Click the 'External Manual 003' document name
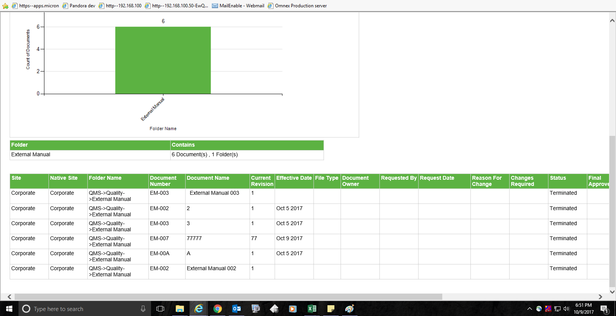This screenshot has height=316, width=616. [214, 193]
